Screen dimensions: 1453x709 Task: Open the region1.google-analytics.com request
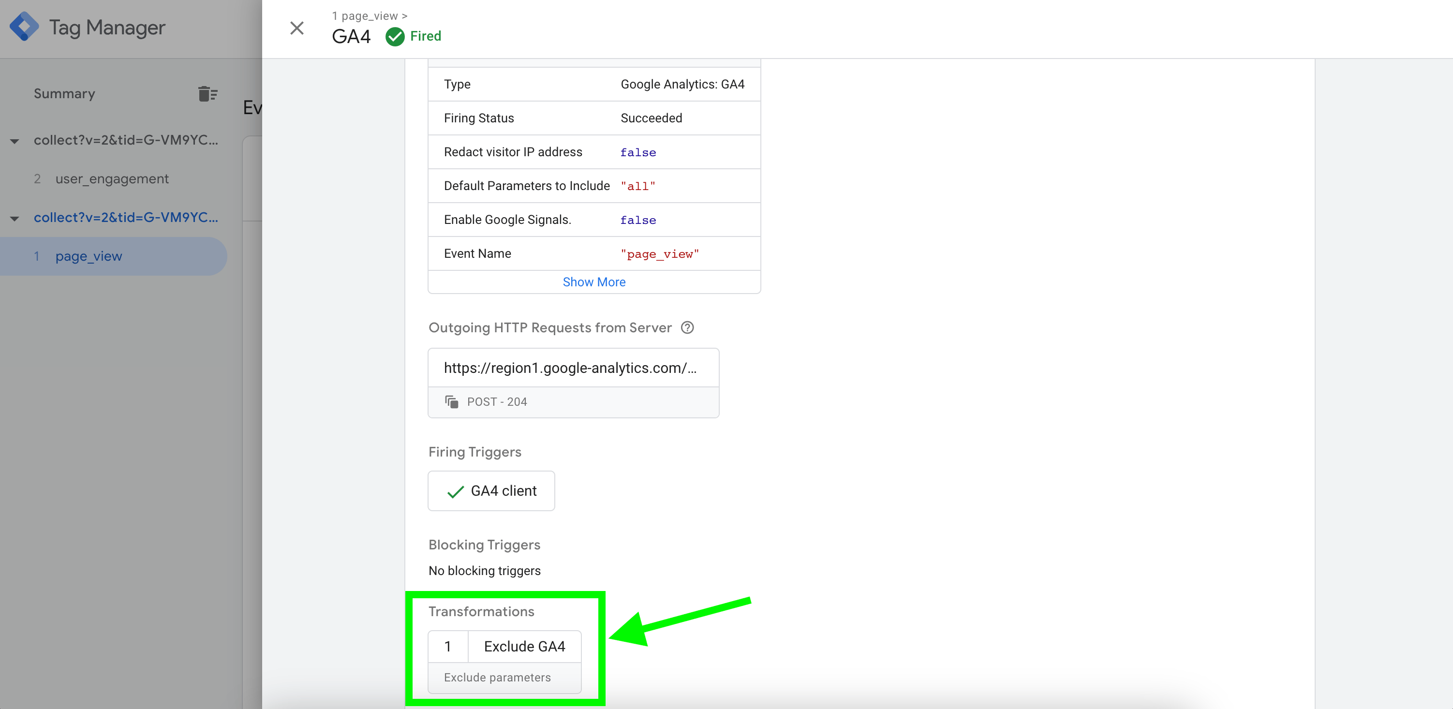[573, 368]
